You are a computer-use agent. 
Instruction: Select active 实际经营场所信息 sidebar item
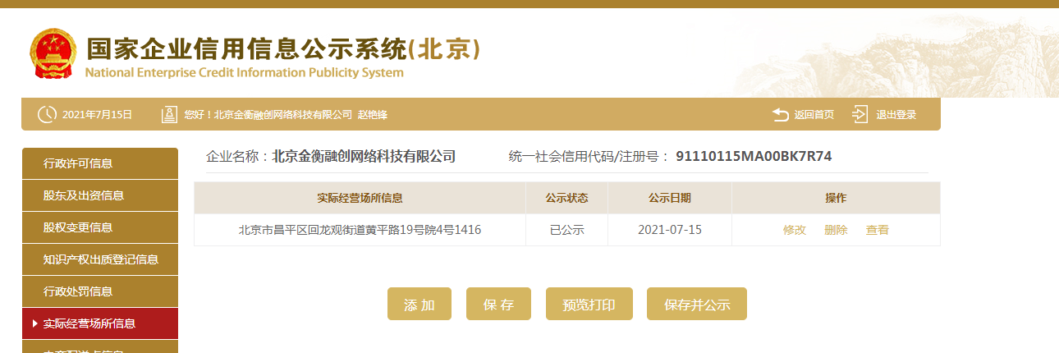click(100, 323)
